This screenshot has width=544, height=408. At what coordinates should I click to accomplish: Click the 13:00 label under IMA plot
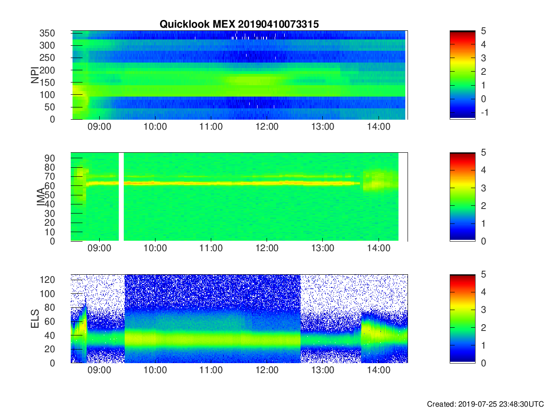(x=322, y=249)
